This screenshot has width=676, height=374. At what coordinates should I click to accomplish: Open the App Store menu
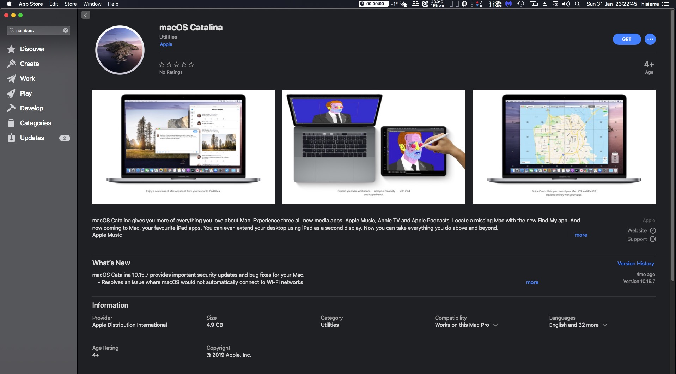coord(31,4)
